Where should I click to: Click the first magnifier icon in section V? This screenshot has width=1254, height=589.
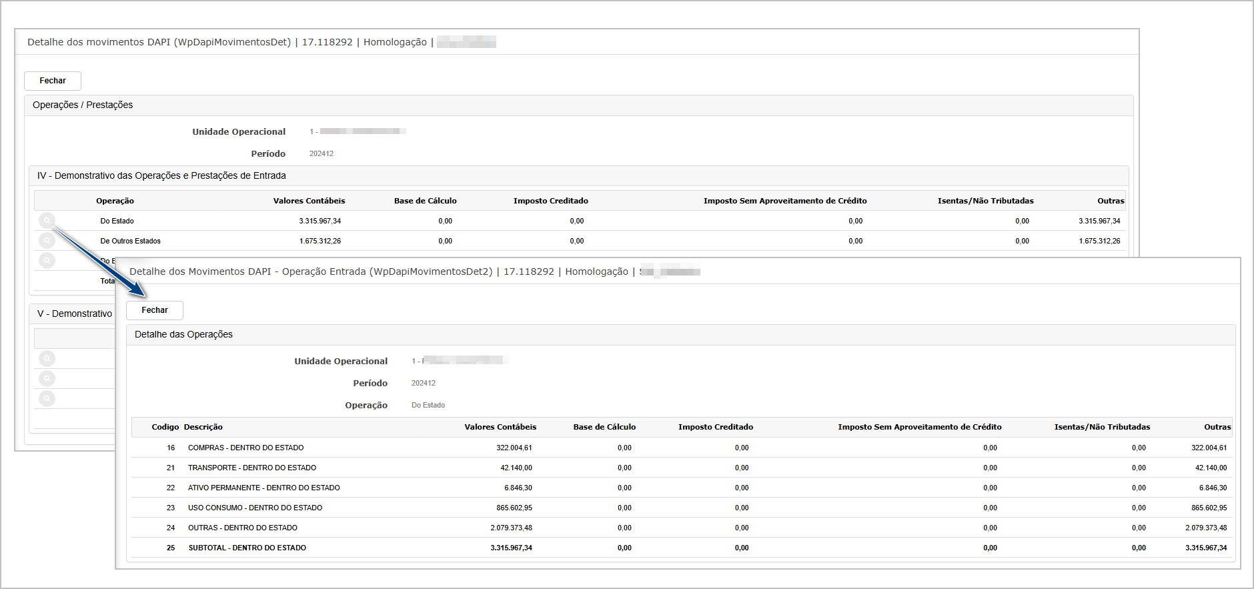(47, 359)
